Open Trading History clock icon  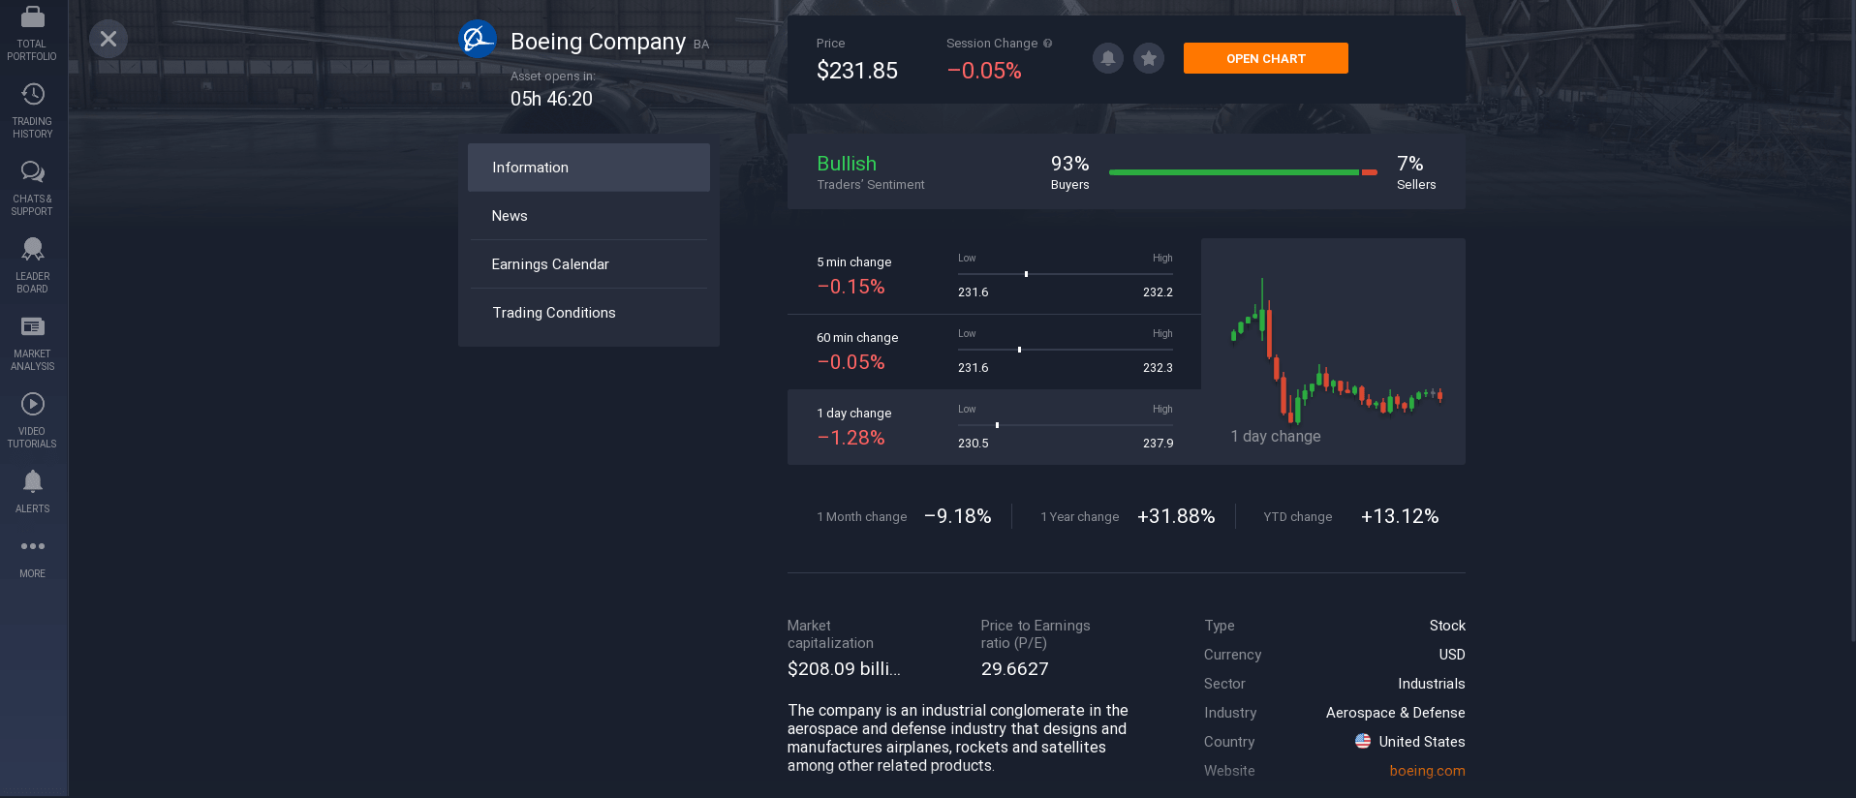32,94
